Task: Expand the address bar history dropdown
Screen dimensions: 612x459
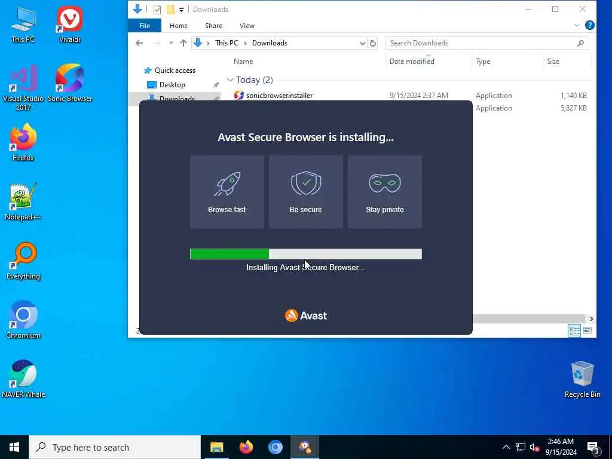Action: tap(362, 43)
